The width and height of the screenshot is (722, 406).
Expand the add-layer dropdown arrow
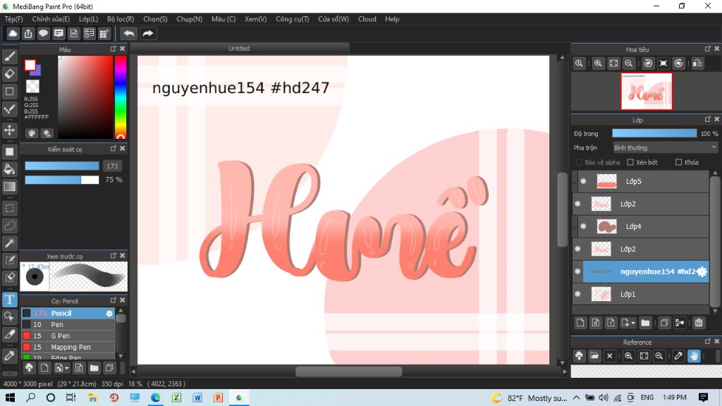point(633,323)
